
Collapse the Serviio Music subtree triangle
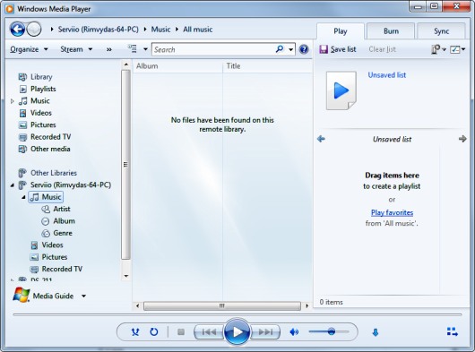[x=23, y=197]
